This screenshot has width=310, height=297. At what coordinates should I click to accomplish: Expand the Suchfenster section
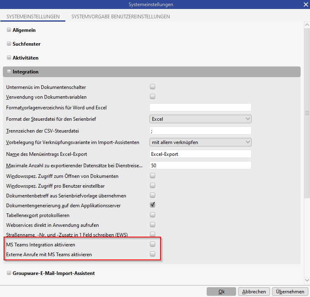9,44
